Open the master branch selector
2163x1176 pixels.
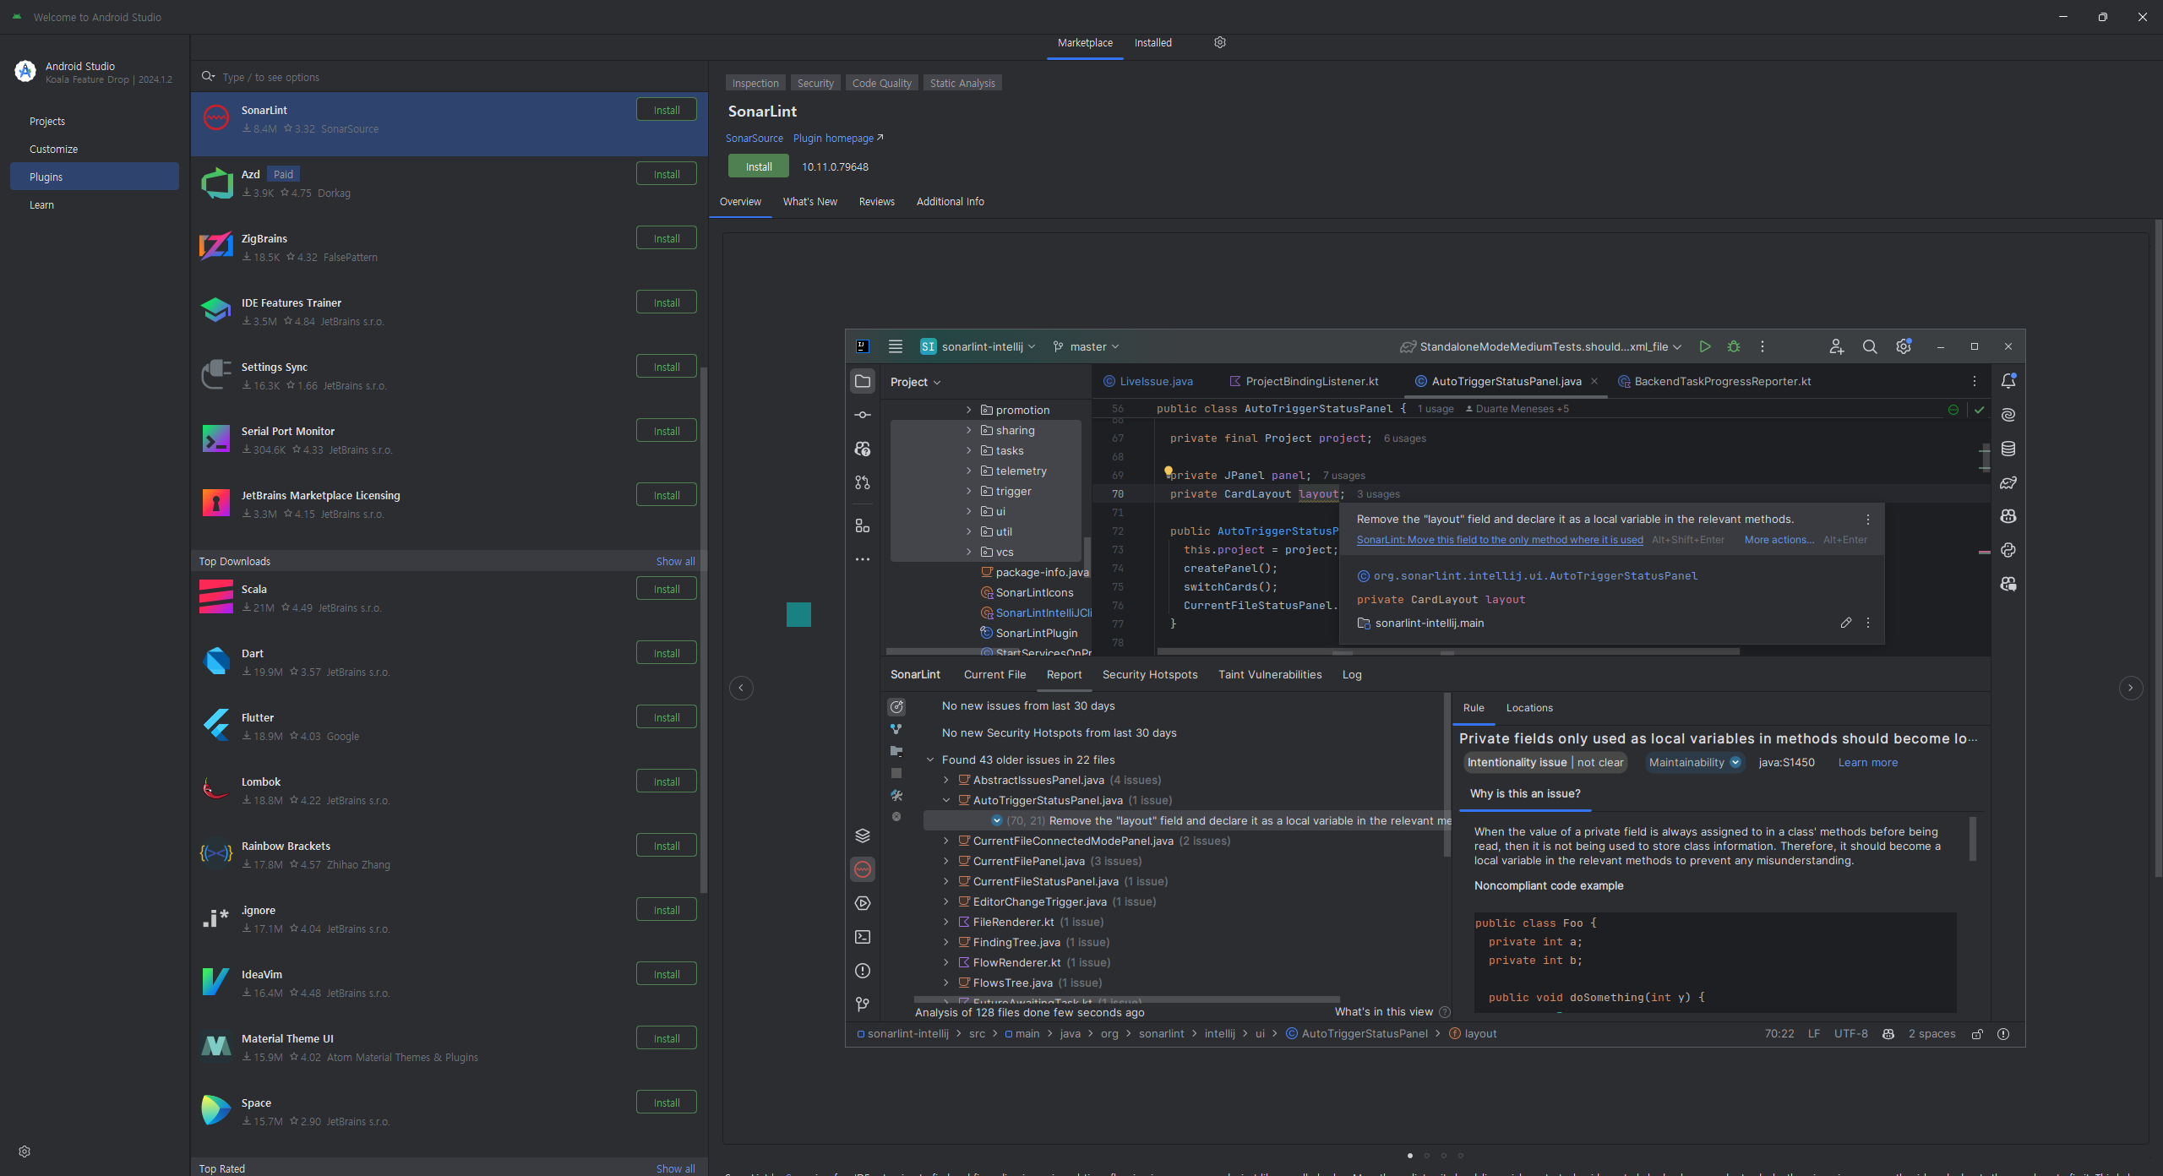[1087, 346]
